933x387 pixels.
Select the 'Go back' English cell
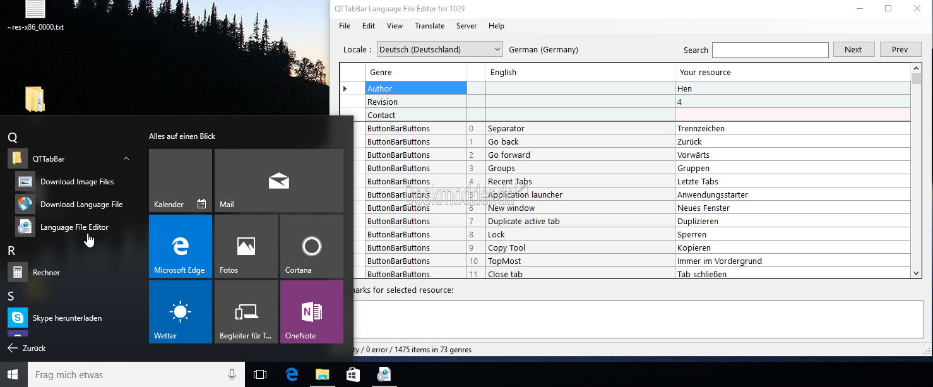[x=580, y=141]
